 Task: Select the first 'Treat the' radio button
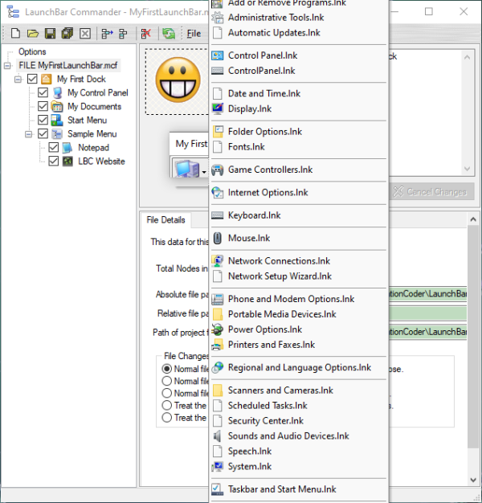point(167,406)
